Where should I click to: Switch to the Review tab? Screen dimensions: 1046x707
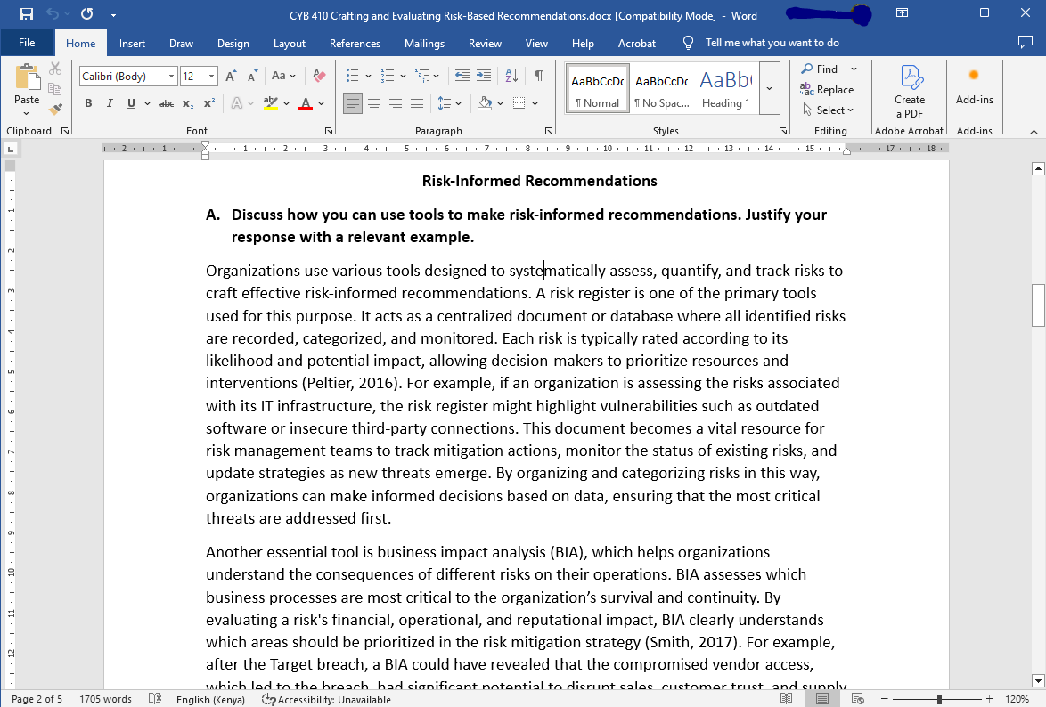[485, 44]
